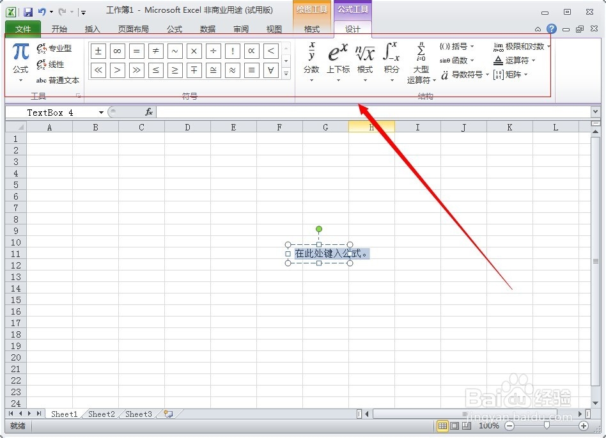Insert the plus-minus symbol
The height and width of the screenshot is (438, 606).
click(98, 51)
